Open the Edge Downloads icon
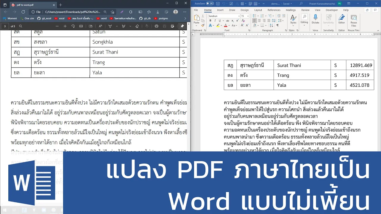381x214 pixels. point(158,12)
